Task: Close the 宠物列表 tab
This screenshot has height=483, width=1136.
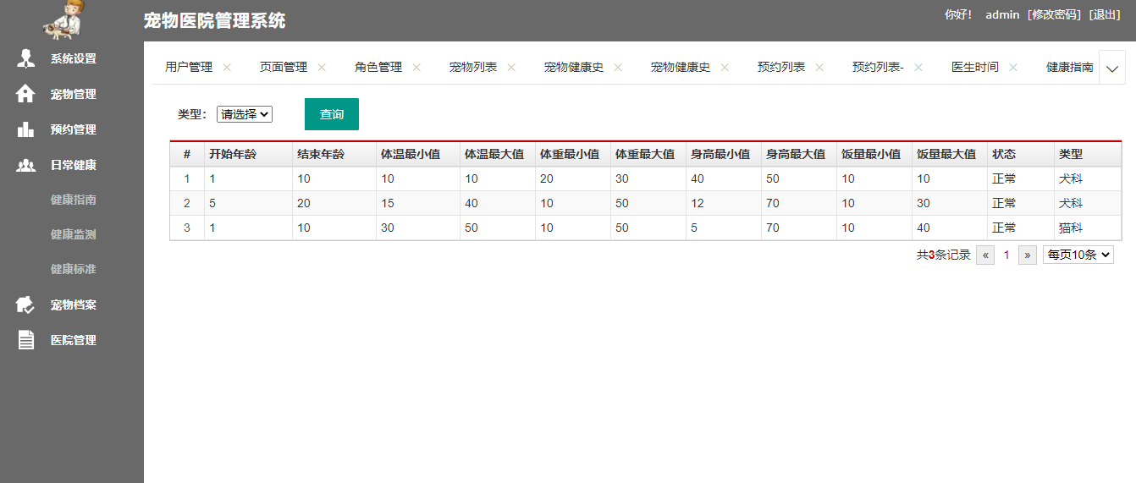Action: coord(511,67)
